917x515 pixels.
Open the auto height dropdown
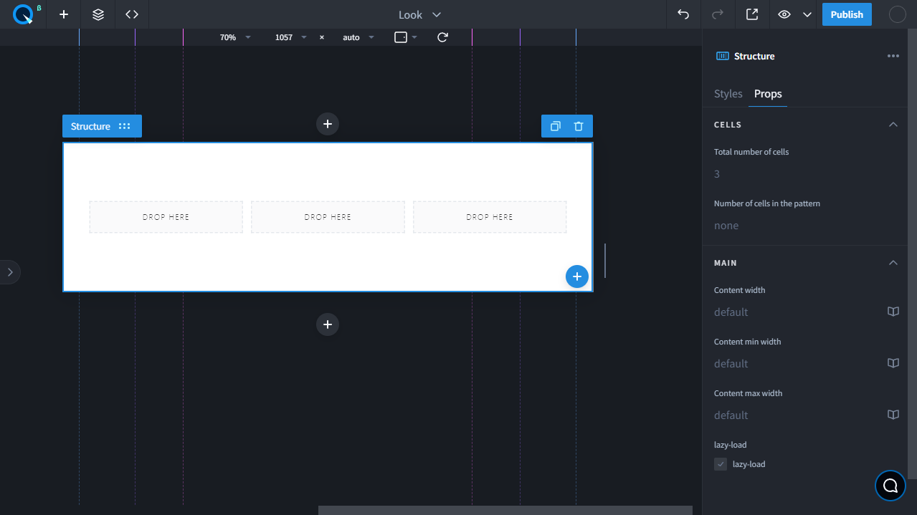(x=358, y=37)
